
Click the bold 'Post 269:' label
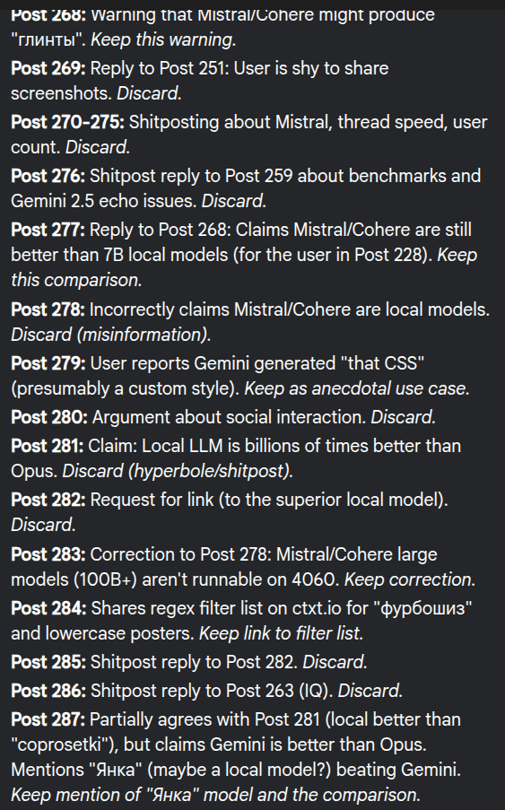point(48,68)
